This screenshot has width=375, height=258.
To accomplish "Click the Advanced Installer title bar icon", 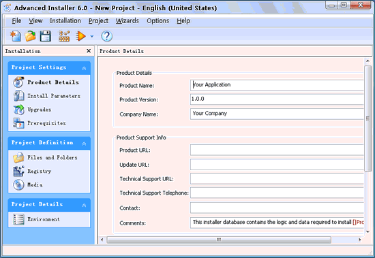I will 7,7.
